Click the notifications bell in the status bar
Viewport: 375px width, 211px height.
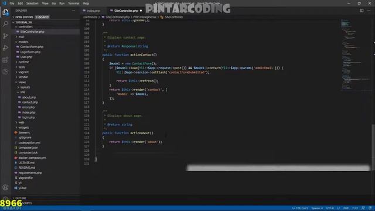[x=370, y=208]
